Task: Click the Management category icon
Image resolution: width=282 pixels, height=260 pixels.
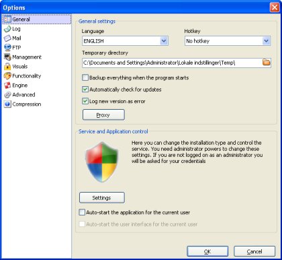Action: 7,57
